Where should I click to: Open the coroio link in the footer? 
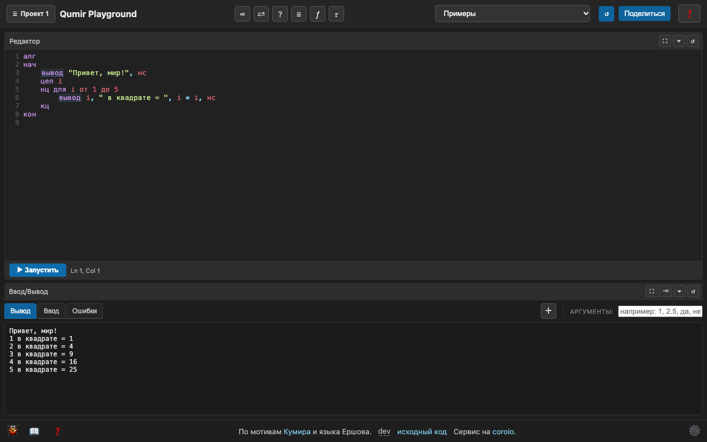click(x=504, y=432)
